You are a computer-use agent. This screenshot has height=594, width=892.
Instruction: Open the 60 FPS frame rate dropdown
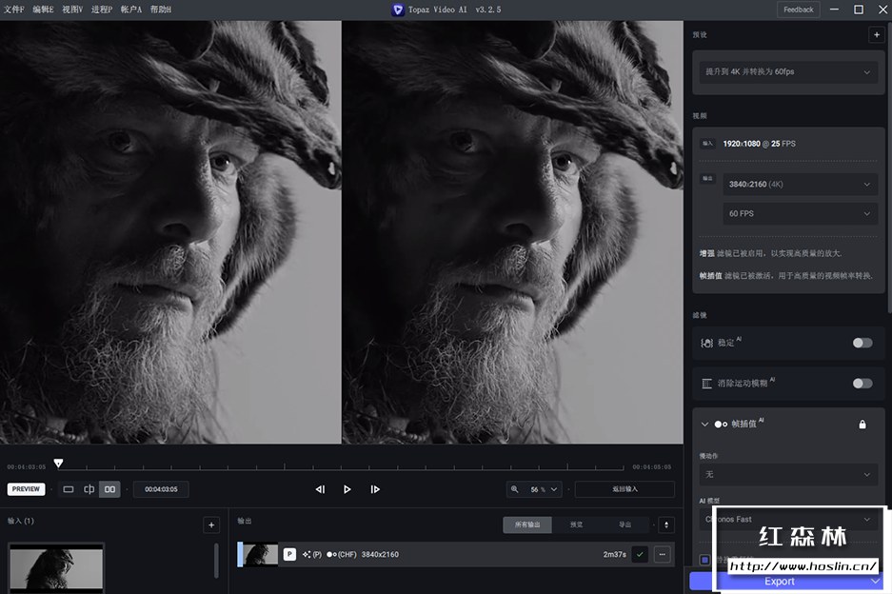click(799, 214)
